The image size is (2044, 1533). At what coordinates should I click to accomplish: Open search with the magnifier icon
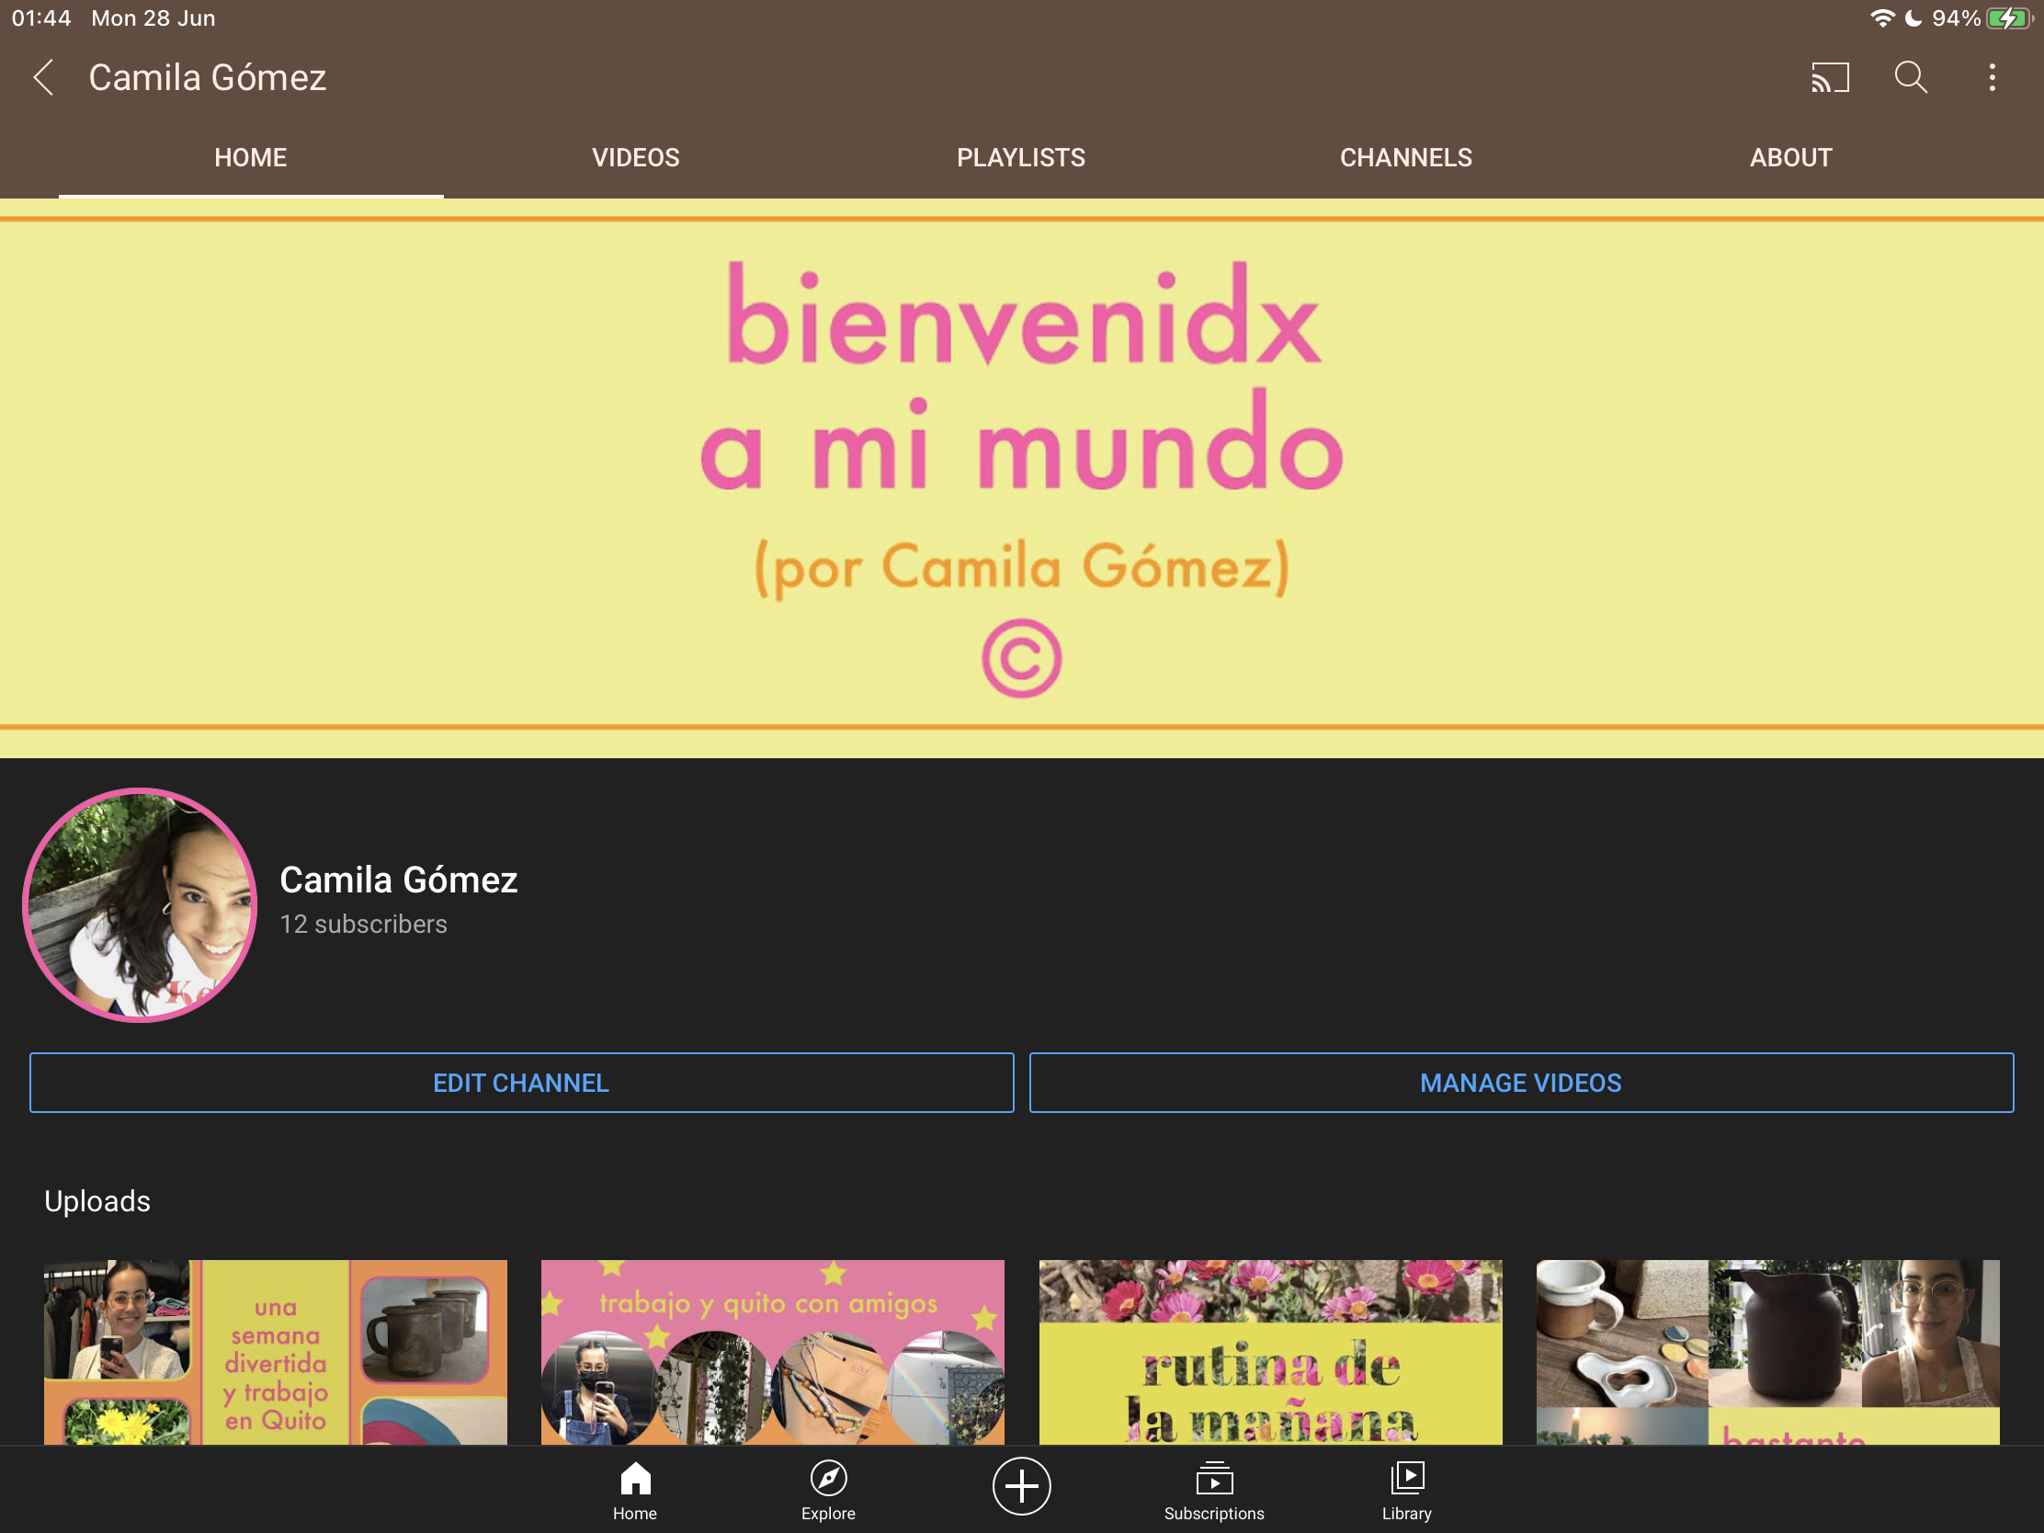tap(1911, 77)
